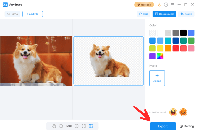The height and width of the screenshot is (132, 199).
Task: Open the hamburger menu
Action: coord(172,5)
